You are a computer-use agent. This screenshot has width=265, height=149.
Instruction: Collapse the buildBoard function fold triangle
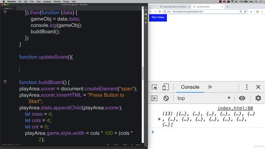pos(5,82)
